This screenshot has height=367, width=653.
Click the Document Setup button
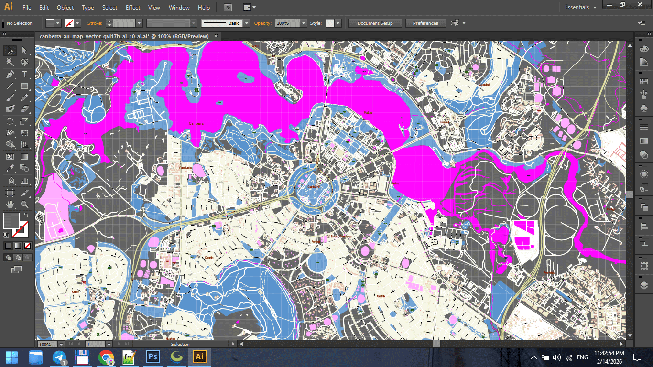(375, 23)
